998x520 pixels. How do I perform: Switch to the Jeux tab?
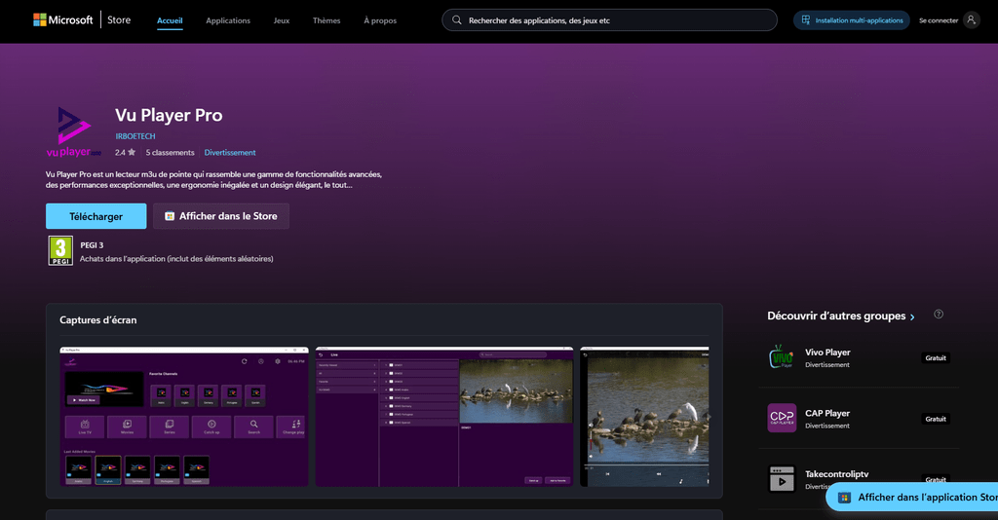click(x=282, y=20)
